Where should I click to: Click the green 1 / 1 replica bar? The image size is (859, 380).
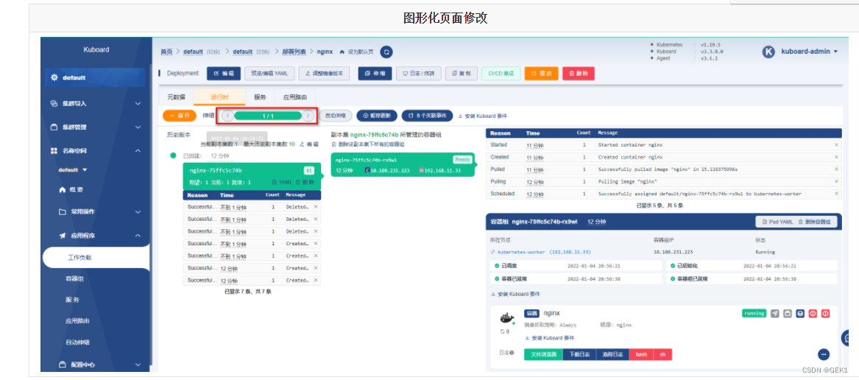coord(268,116)
